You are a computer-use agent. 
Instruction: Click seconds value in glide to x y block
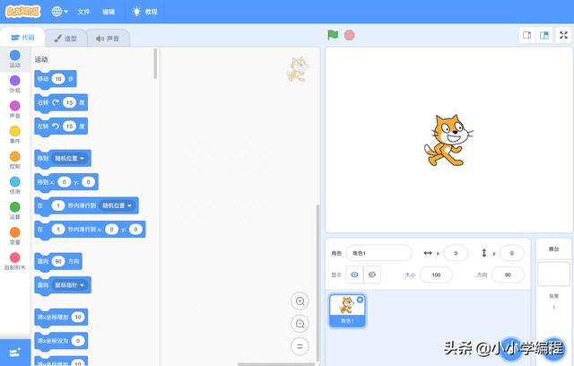pos(57,229)
